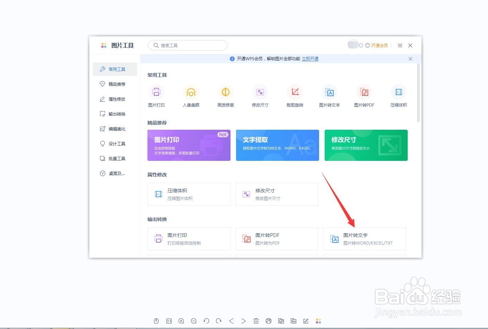
Task: Select 编辑美化 in the sidebar
Action: 115,129
